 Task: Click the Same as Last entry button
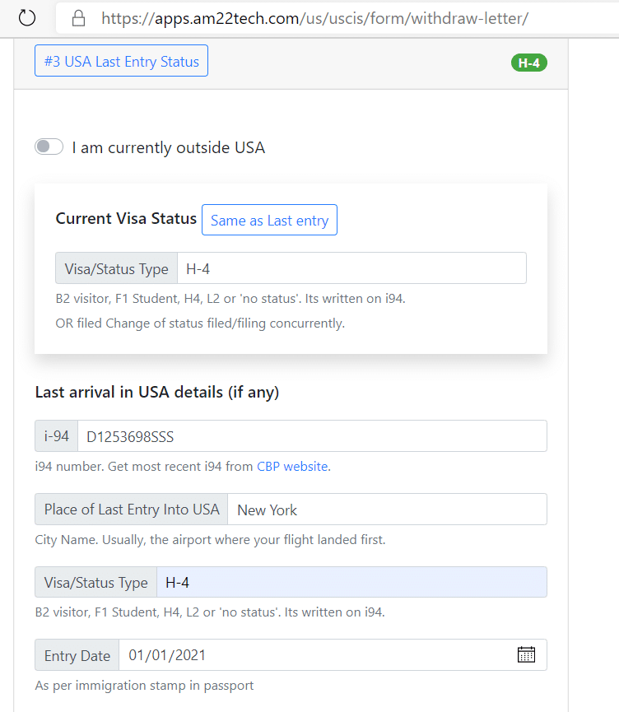(269, 221)
